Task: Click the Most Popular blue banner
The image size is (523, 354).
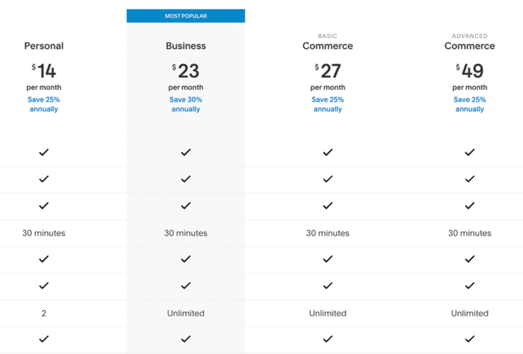Action: (x=186, y=16)
